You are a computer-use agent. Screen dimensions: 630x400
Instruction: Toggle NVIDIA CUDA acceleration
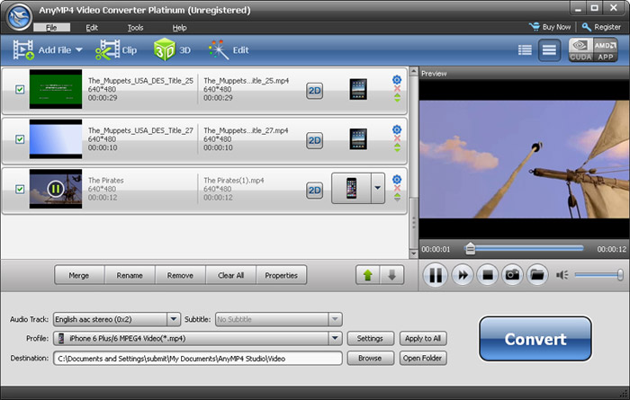pos(580,49)
